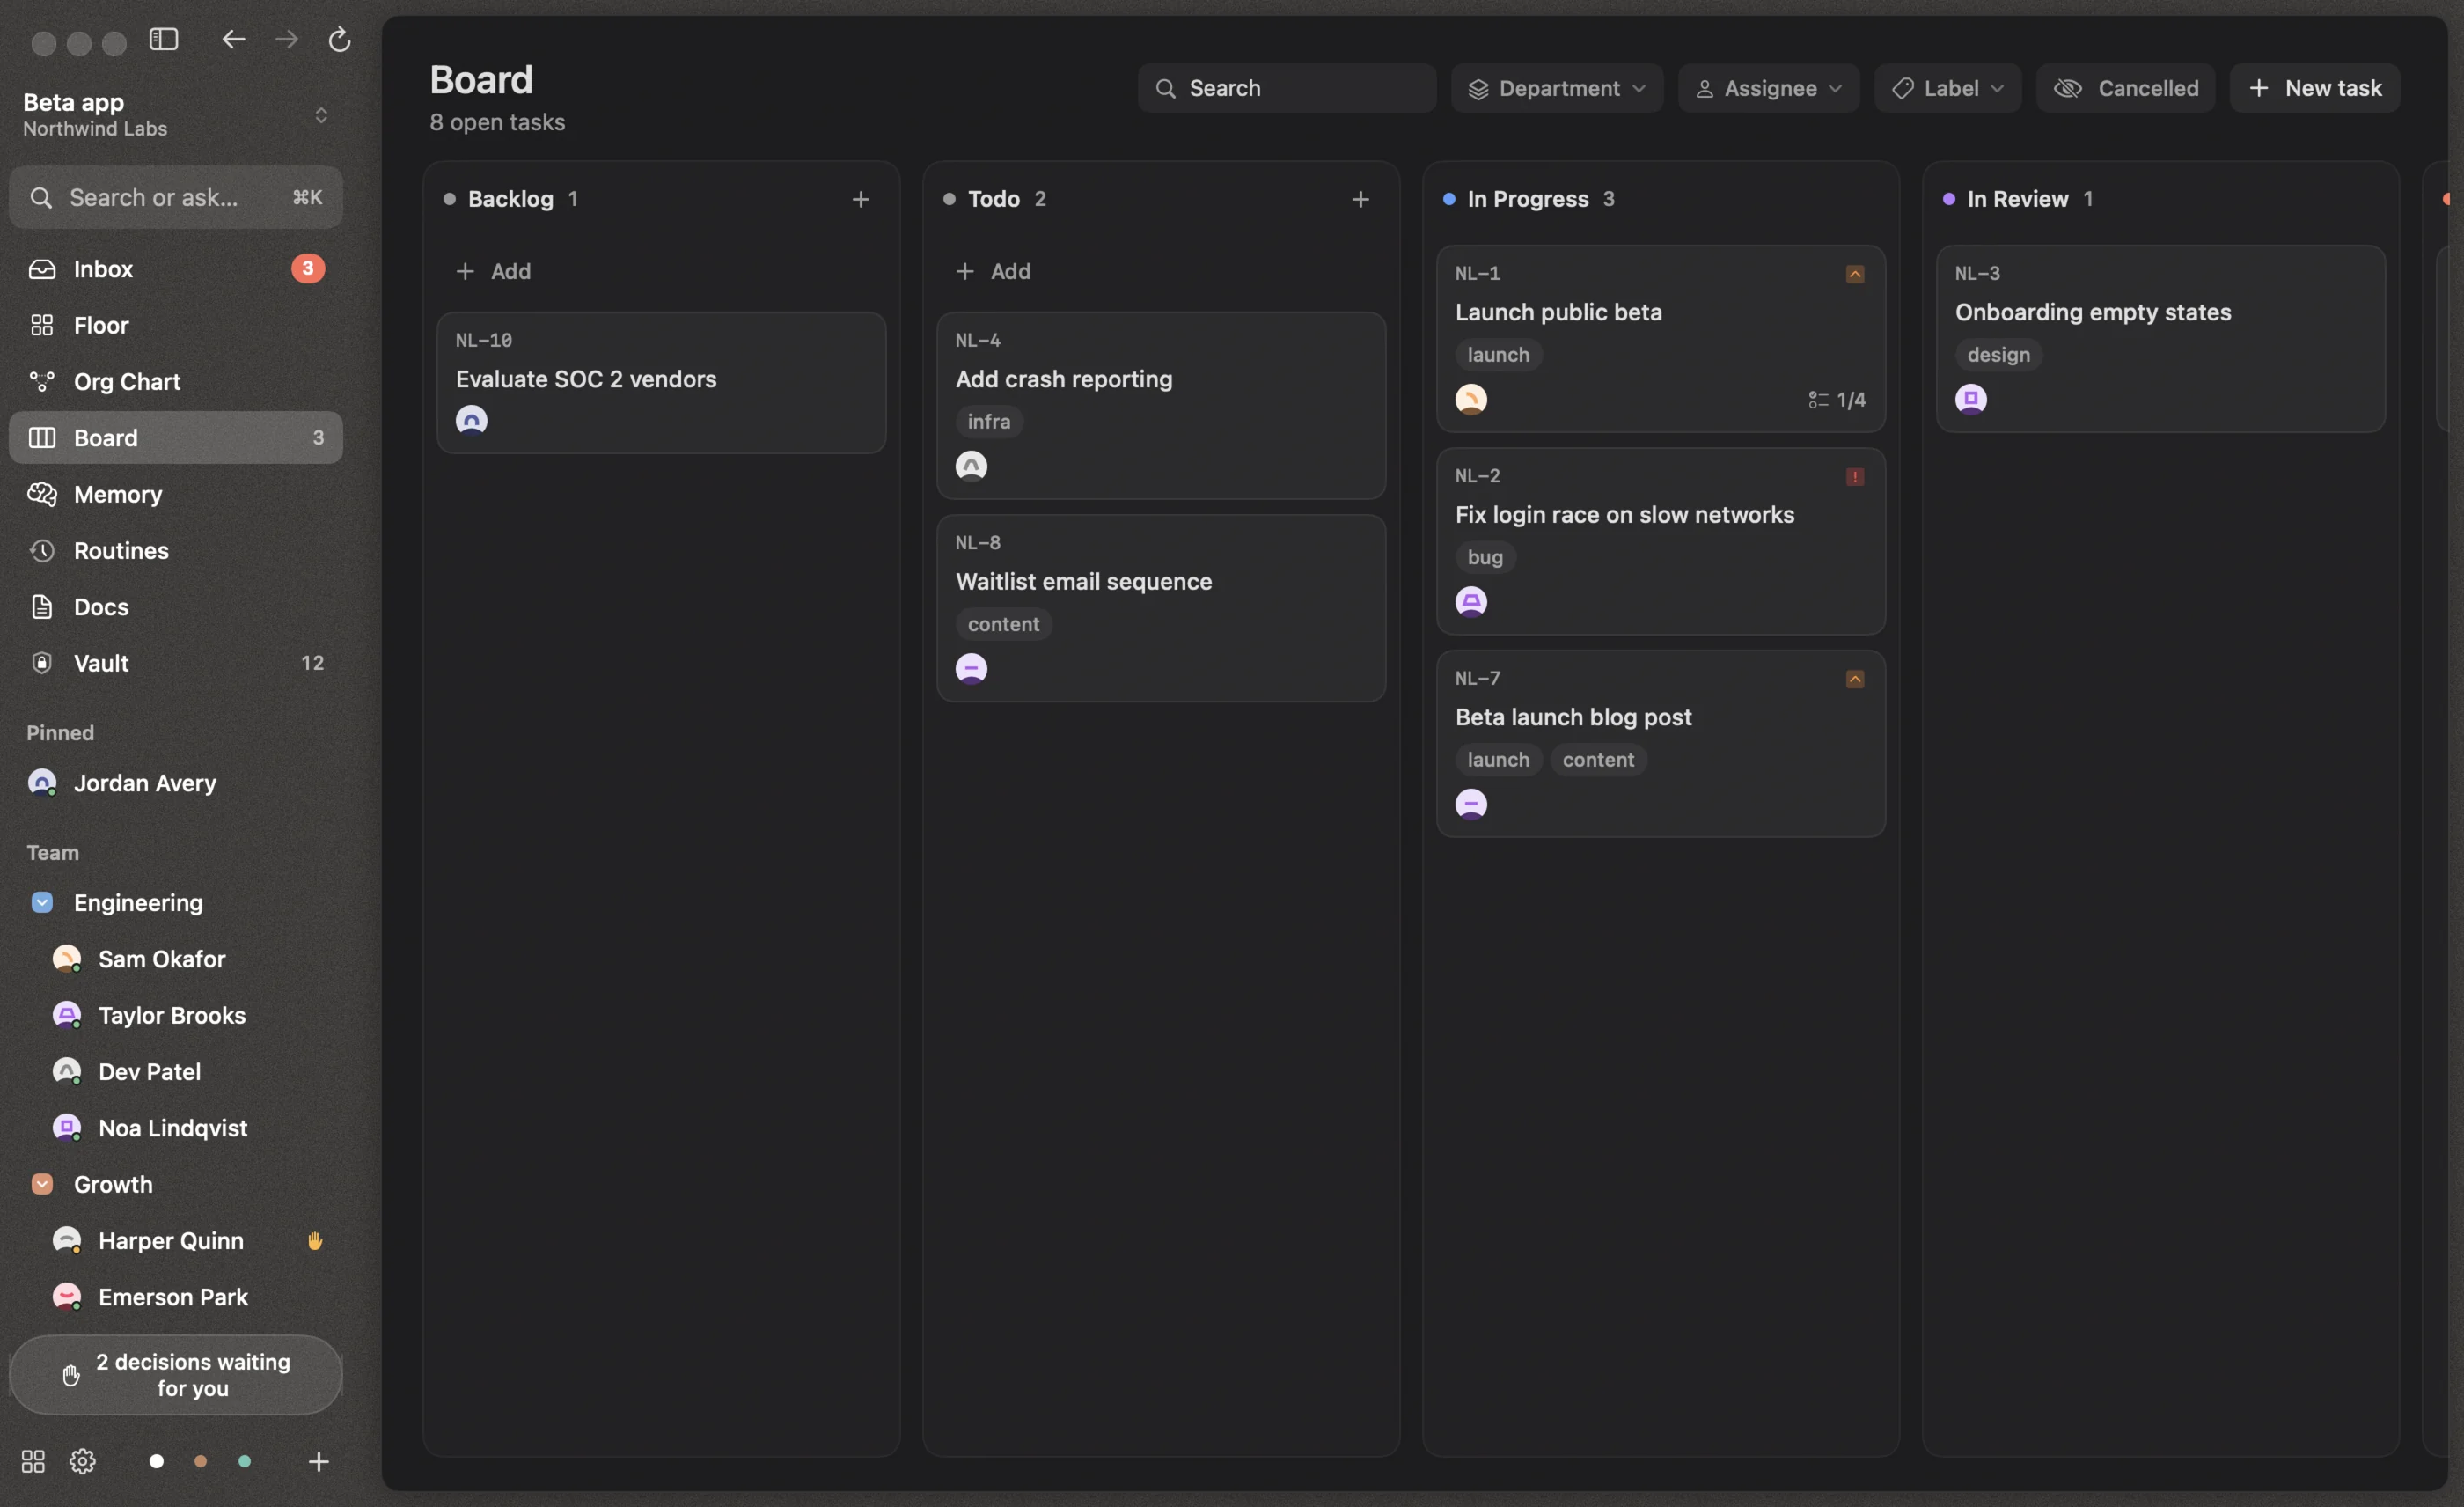Open the Assignee filter dropdown
The image size is (2464, 1507).
[x=1768, y=88]
